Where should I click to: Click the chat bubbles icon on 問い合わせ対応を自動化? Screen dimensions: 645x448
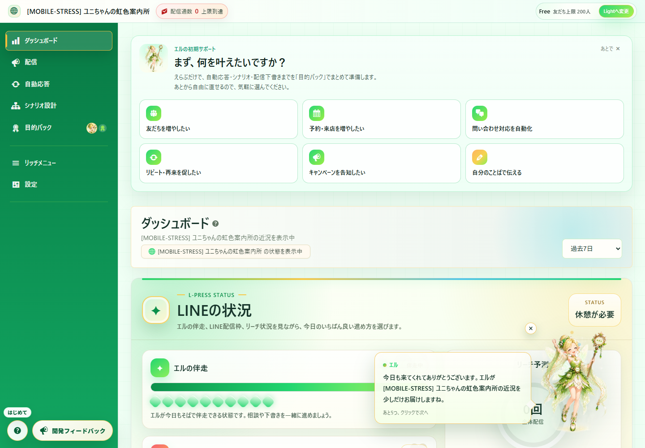tap(480, 113)
